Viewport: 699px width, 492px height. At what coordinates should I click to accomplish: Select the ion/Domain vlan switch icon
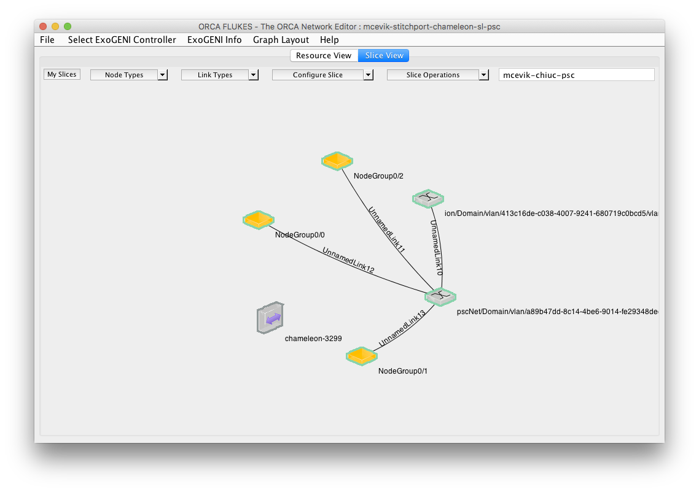[x=428, y=199]
